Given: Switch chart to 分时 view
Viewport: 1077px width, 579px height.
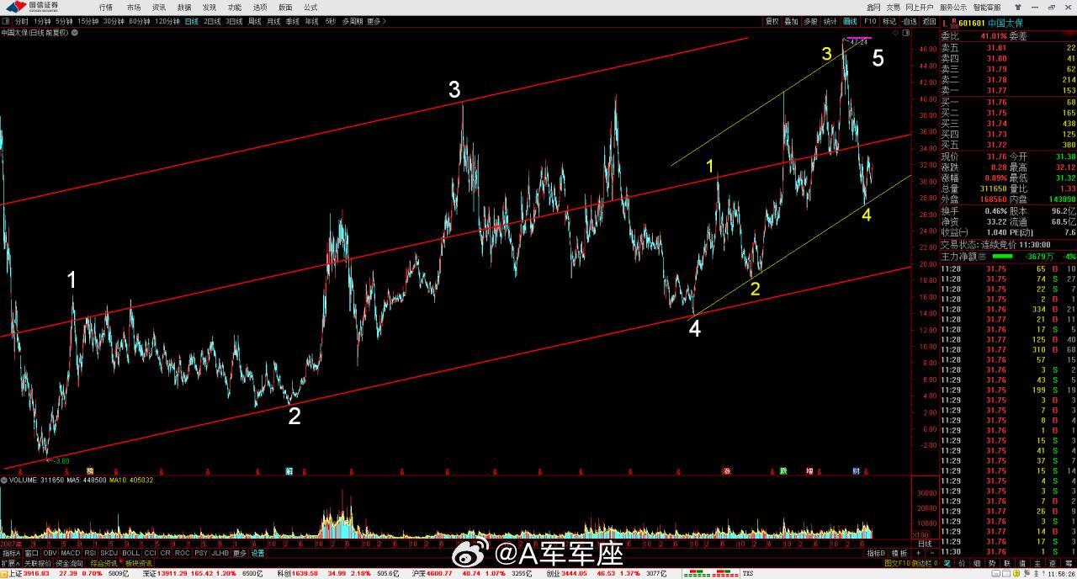Looking at the screenshot, I should click(x=22, y=21).
